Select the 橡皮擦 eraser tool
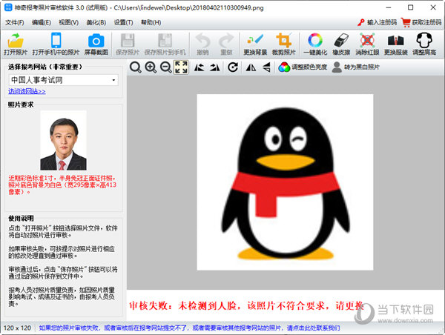This screenshot has height=335, width=445. pos(341,44)
